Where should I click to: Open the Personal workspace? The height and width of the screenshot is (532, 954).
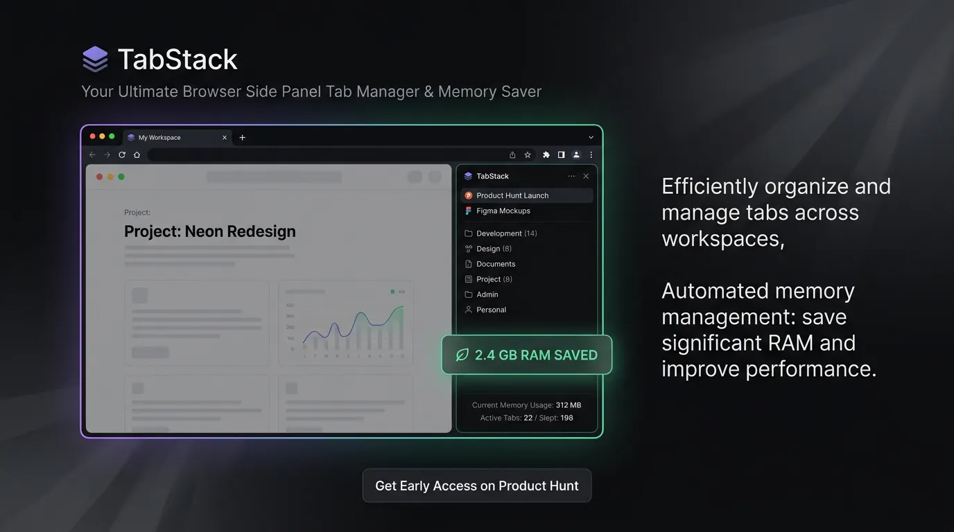coord(527,310)
